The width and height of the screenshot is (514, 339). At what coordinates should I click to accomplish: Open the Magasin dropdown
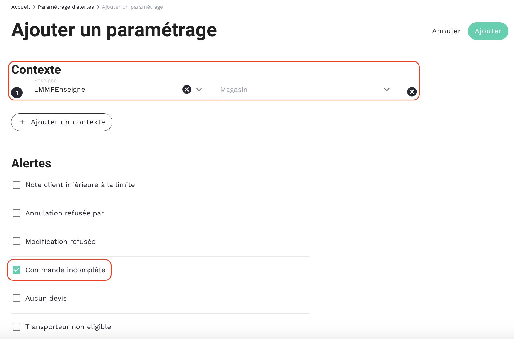(301, 90)
